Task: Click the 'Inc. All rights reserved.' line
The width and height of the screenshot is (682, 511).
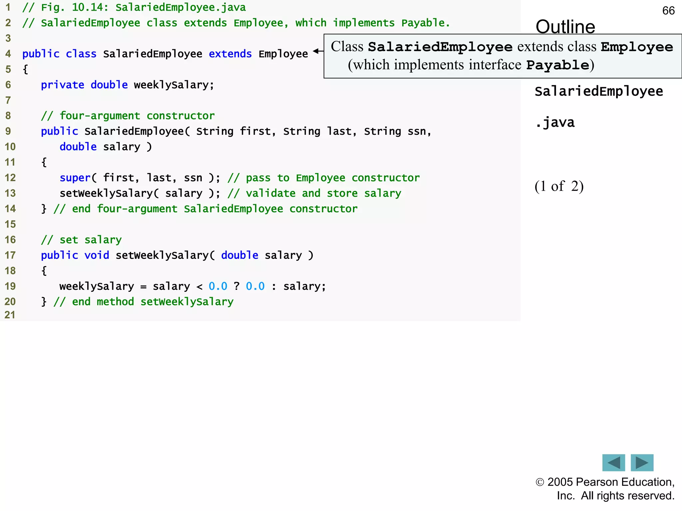Action: 616,496
